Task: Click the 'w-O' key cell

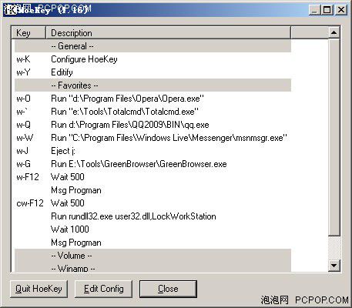Action: click(x=23, y=99)
